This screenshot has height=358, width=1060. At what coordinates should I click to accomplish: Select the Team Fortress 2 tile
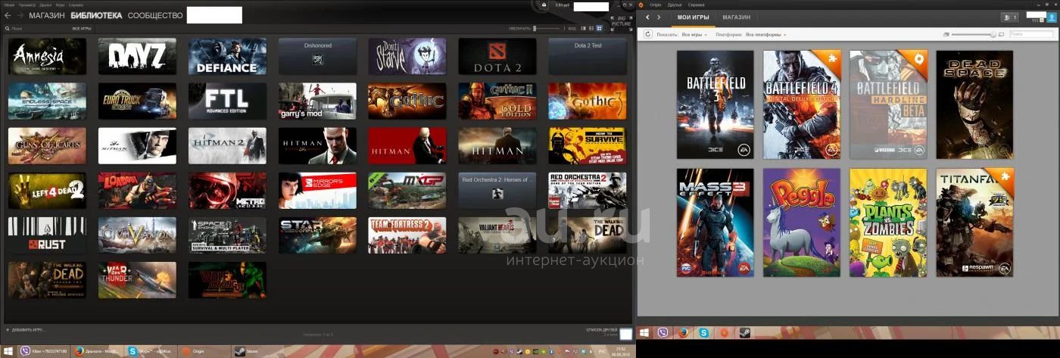(x=407, y=235)
